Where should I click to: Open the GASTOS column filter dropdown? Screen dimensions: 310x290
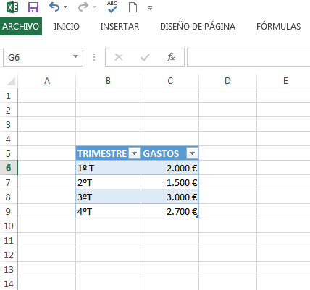pyautogui.click(x=192, y=153)
